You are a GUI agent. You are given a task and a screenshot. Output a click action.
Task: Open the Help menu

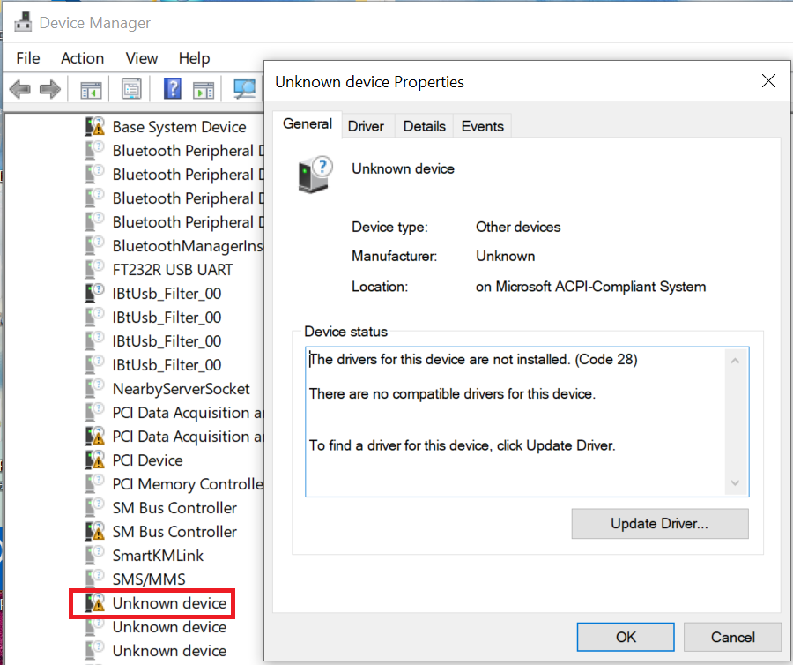[x=194, y=58]
